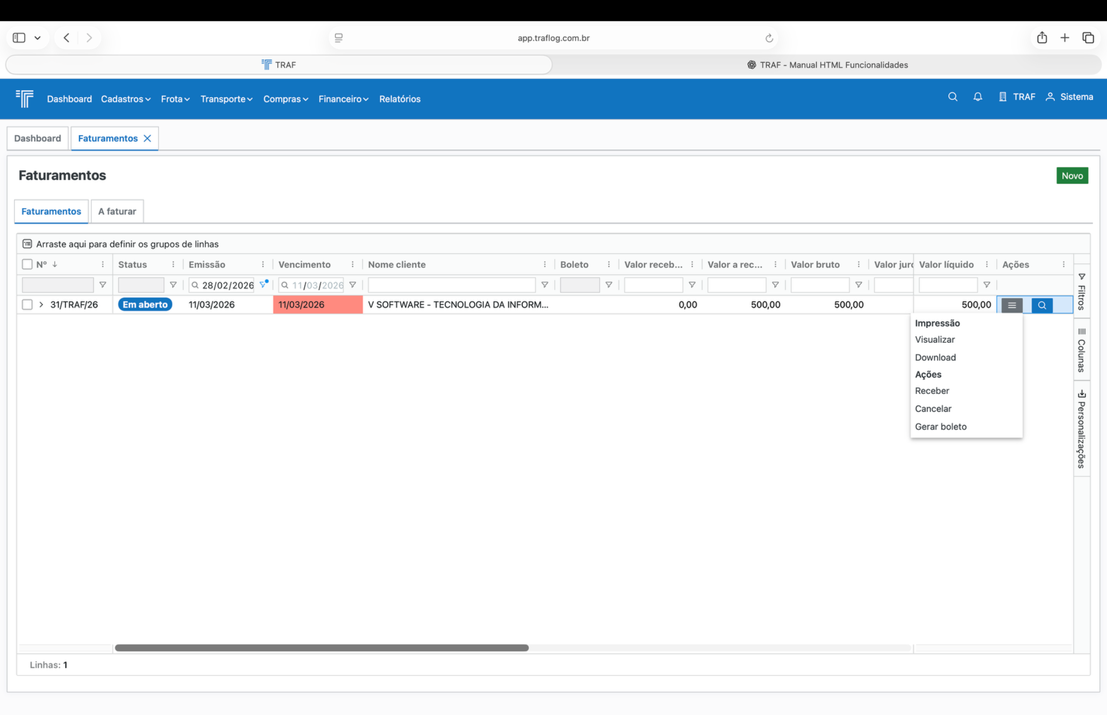Reload the page with the browser refresh icon
The width and height of the screenshot is (1107, 715).
(769, 38)
